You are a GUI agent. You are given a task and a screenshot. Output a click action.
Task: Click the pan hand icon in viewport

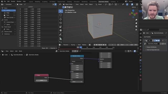pyautogui.click(x=136, y=23)
